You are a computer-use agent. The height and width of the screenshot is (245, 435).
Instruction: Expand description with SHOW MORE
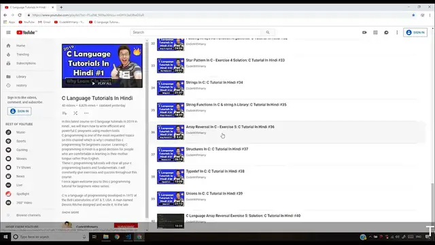tap(70, 212)
